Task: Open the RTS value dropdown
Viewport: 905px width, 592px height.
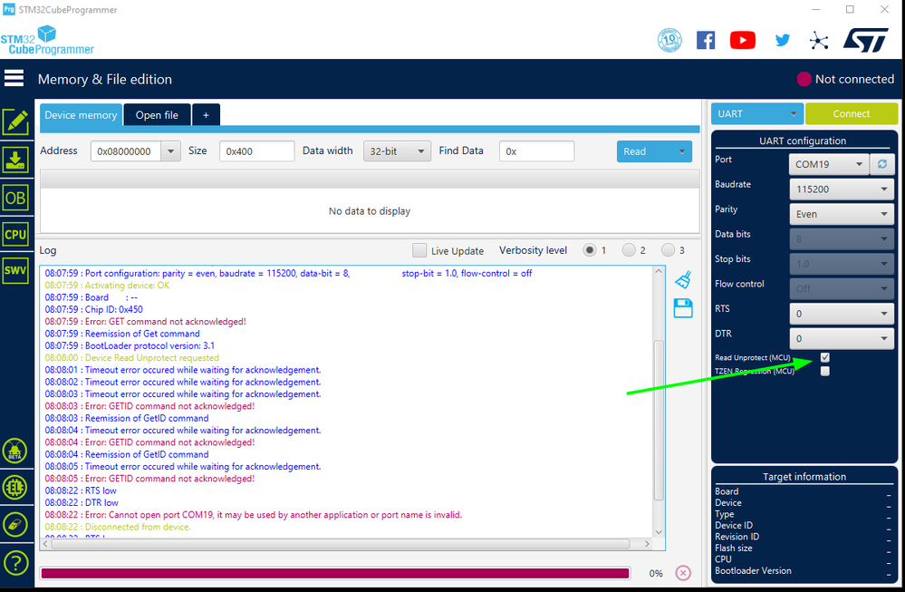Action: tap(842, 314)
